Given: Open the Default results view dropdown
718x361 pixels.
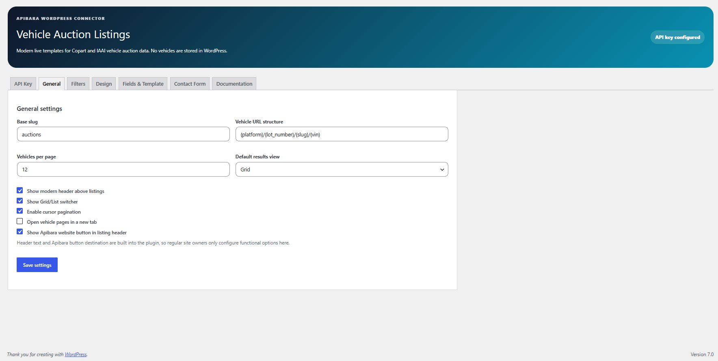Looking at the screenshot, I should (342, 169).
